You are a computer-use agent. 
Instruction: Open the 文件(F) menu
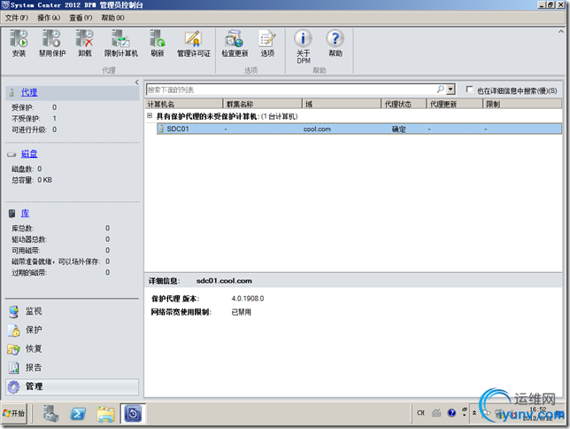pyautogui.click(x=16, y=18)
